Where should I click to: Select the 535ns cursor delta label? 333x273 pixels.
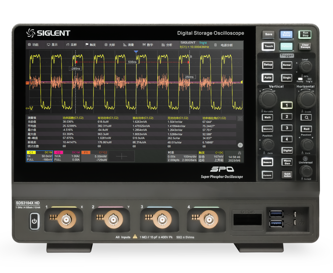[x=132, y=62]
